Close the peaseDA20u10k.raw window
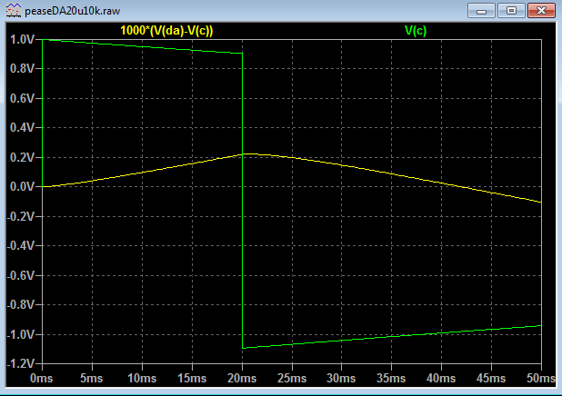Screen dimensions: 562x396 [x=542, y=11]
